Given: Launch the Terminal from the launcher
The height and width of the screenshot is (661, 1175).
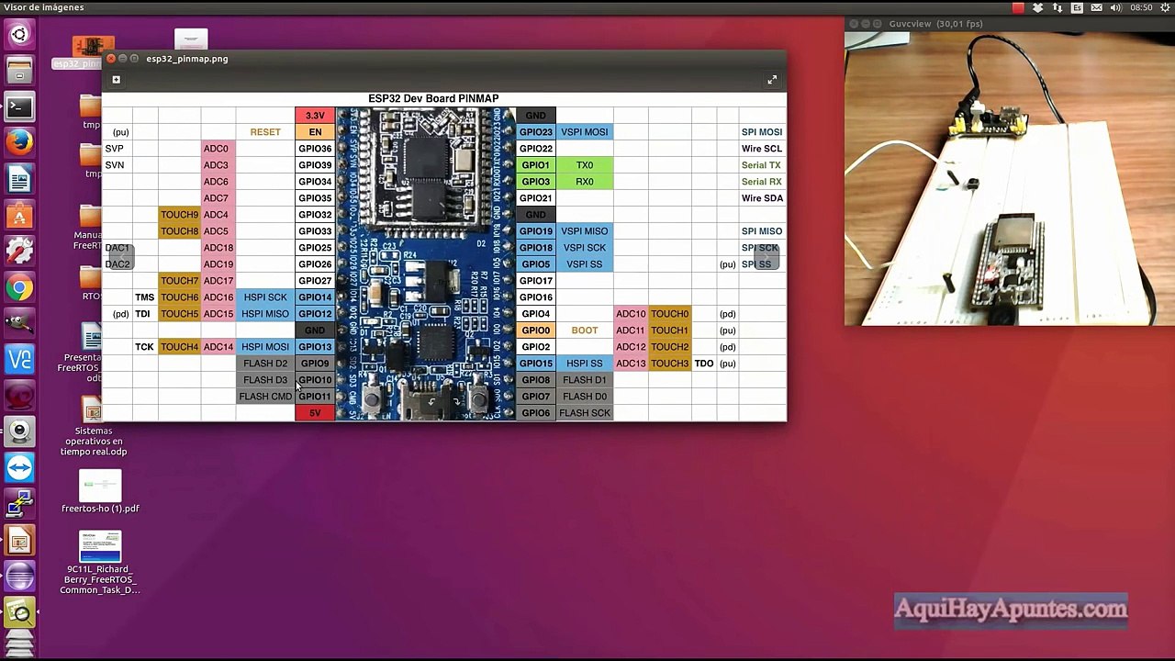Looking at the screenshot, I should [19, 106].
